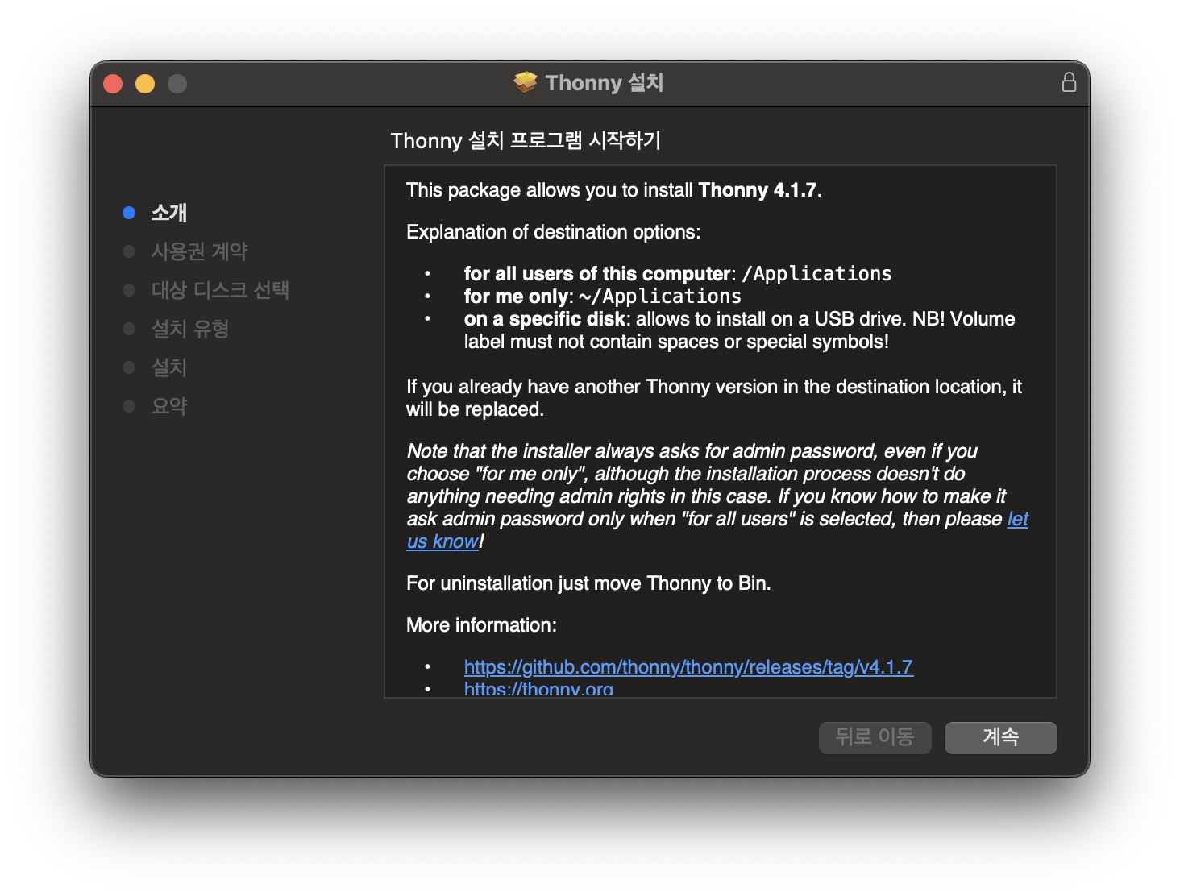Click the 'for me only: ~/Applications' line

(x=603, y=297)
